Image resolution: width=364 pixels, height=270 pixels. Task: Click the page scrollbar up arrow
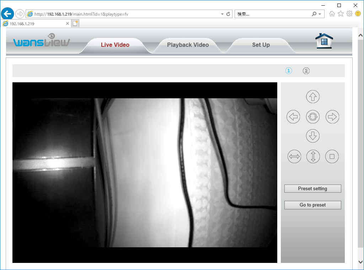(x=360, y=35)
